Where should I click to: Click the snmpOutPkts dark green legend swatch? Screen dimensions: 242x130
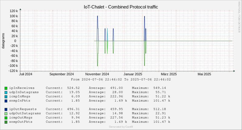[6, 122]
